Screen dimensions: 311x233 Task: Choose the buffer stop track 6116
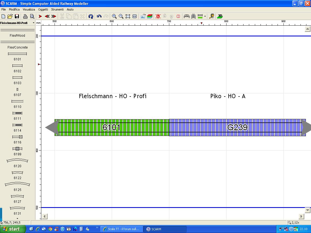18,140
